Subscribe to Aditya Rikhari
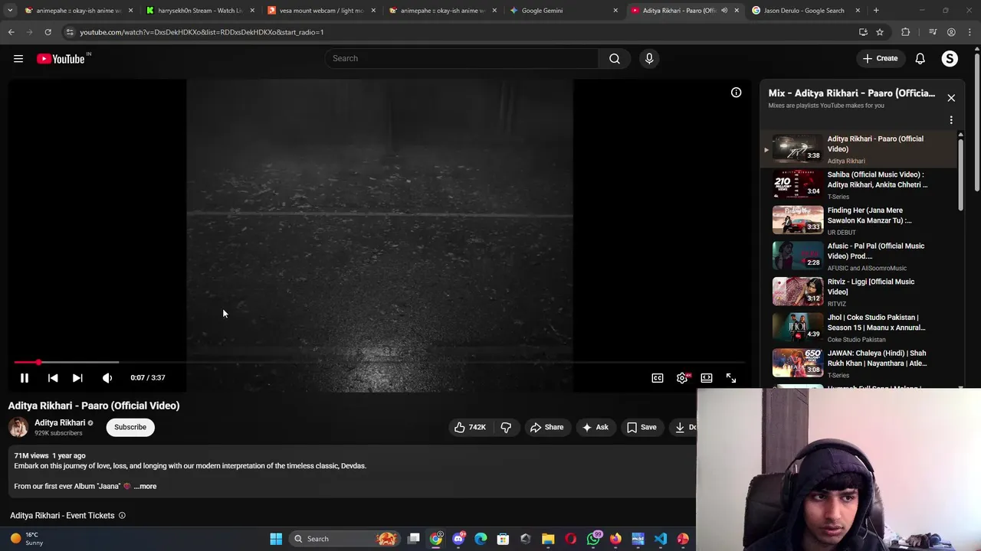 tap(130, 427)
